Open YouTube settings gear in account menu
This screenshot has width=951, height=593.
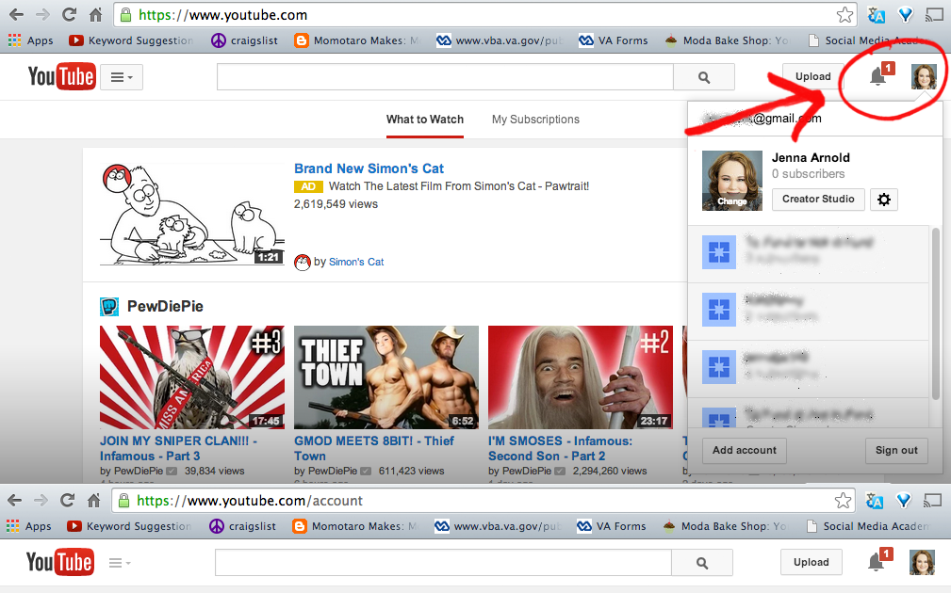pos(884,200)
